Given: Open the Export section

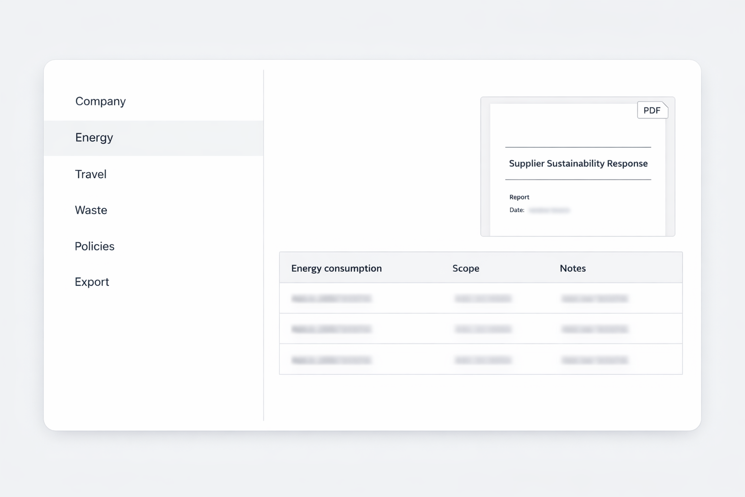Looking at the screenshot, I should (x=92, y=282).
